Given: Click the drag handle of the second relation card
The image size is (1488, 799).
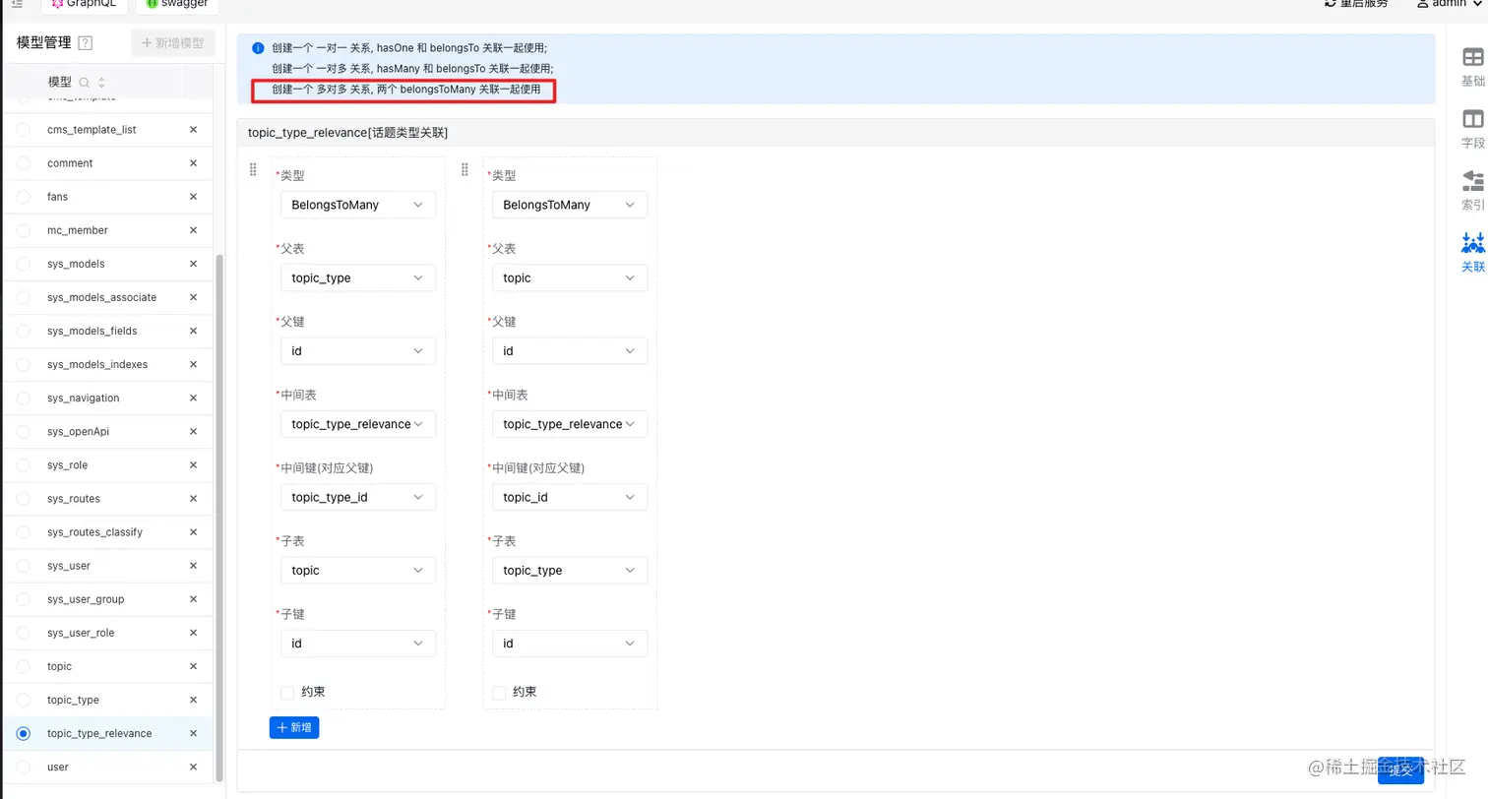Looking at the screenshot, I should point(465,170).
